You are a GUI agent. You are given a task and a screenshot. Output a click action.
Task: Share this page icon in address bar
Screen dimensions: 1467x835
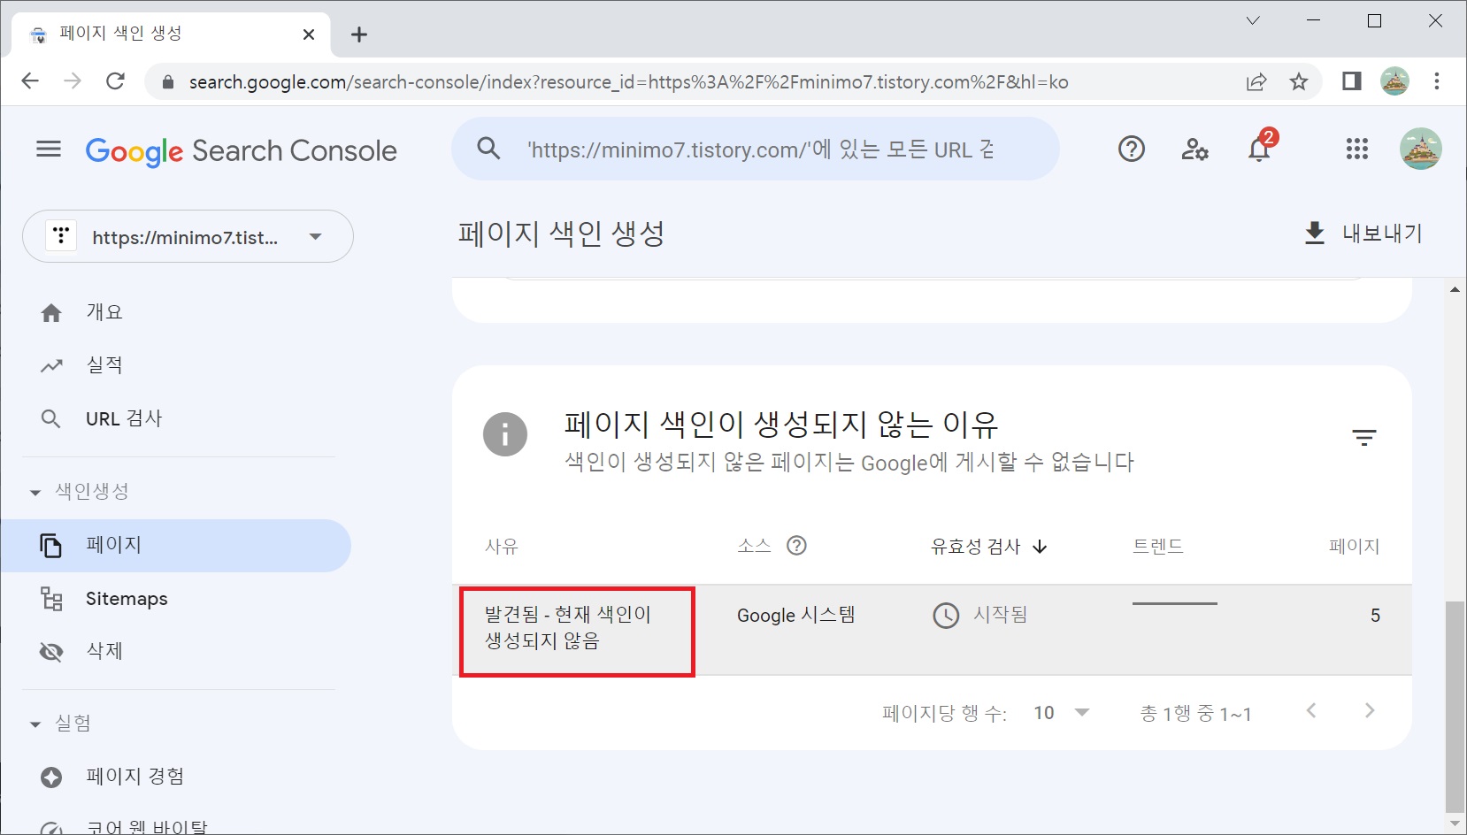1256,82
